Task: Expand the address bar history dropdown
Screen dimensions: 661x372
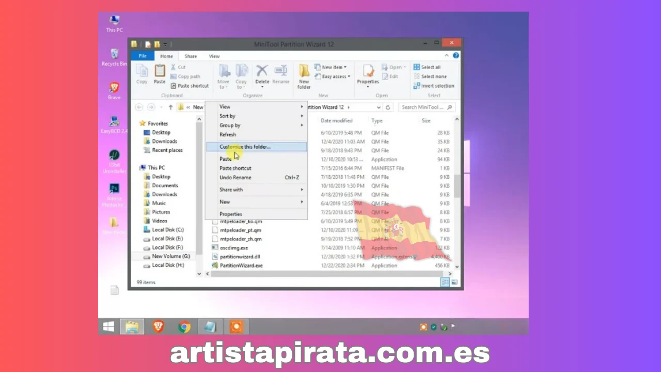Action: click(x=379, y=107)
